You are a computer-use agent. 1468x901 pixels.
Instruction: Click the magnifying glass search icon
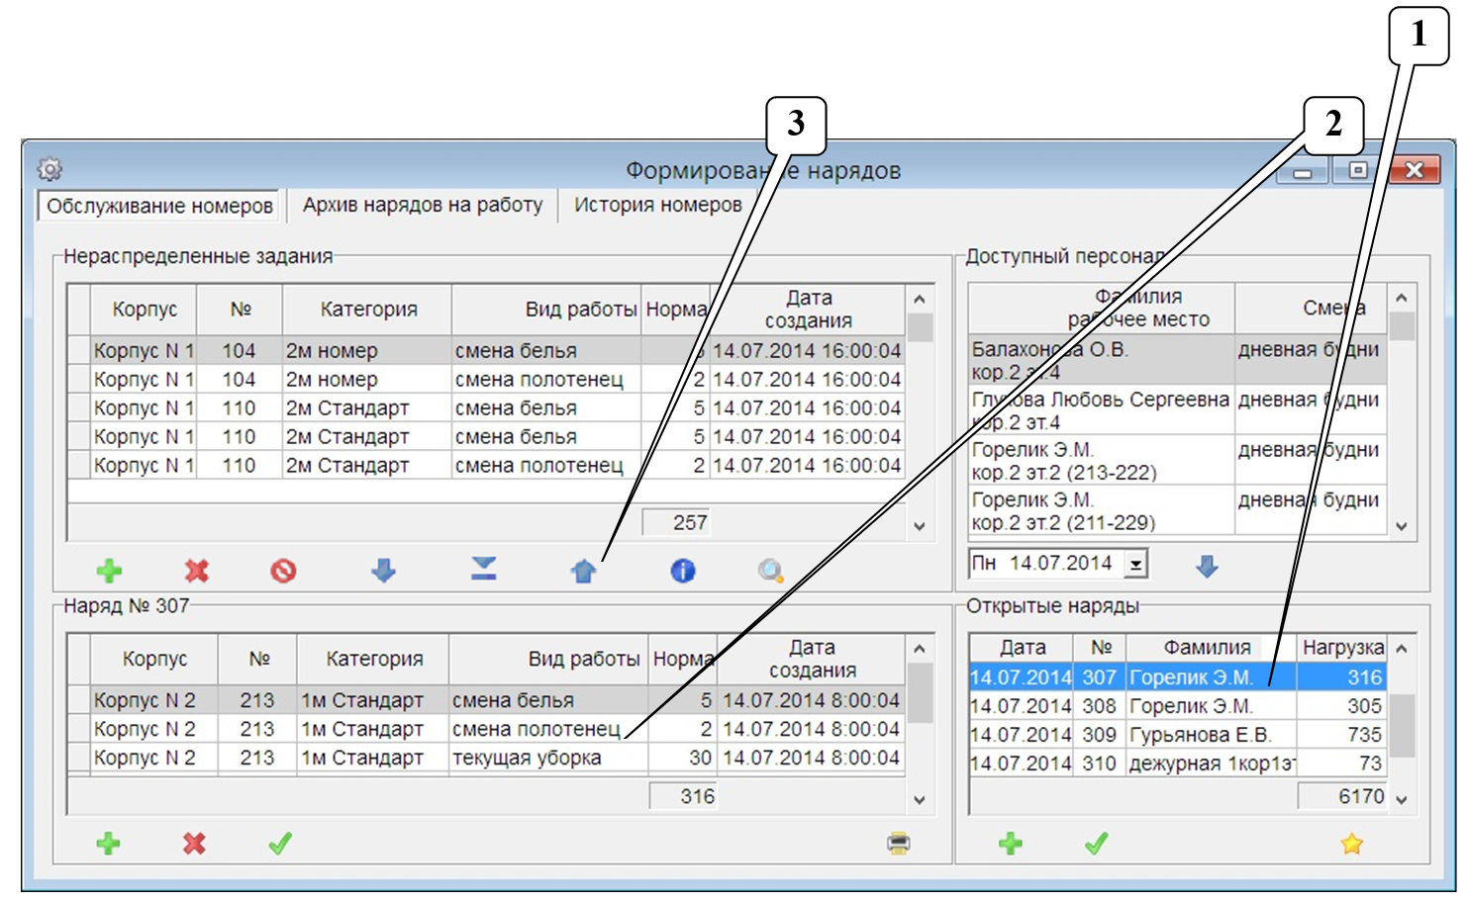point(770,571)
